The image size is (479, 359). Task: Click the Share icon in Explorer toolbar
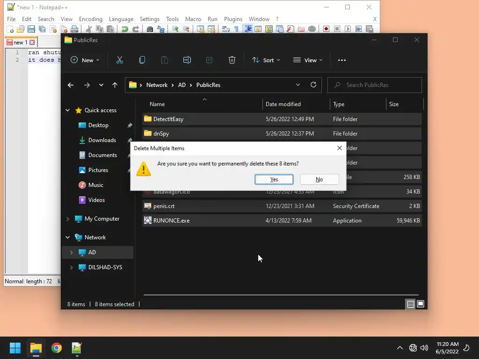pos(210,60)
